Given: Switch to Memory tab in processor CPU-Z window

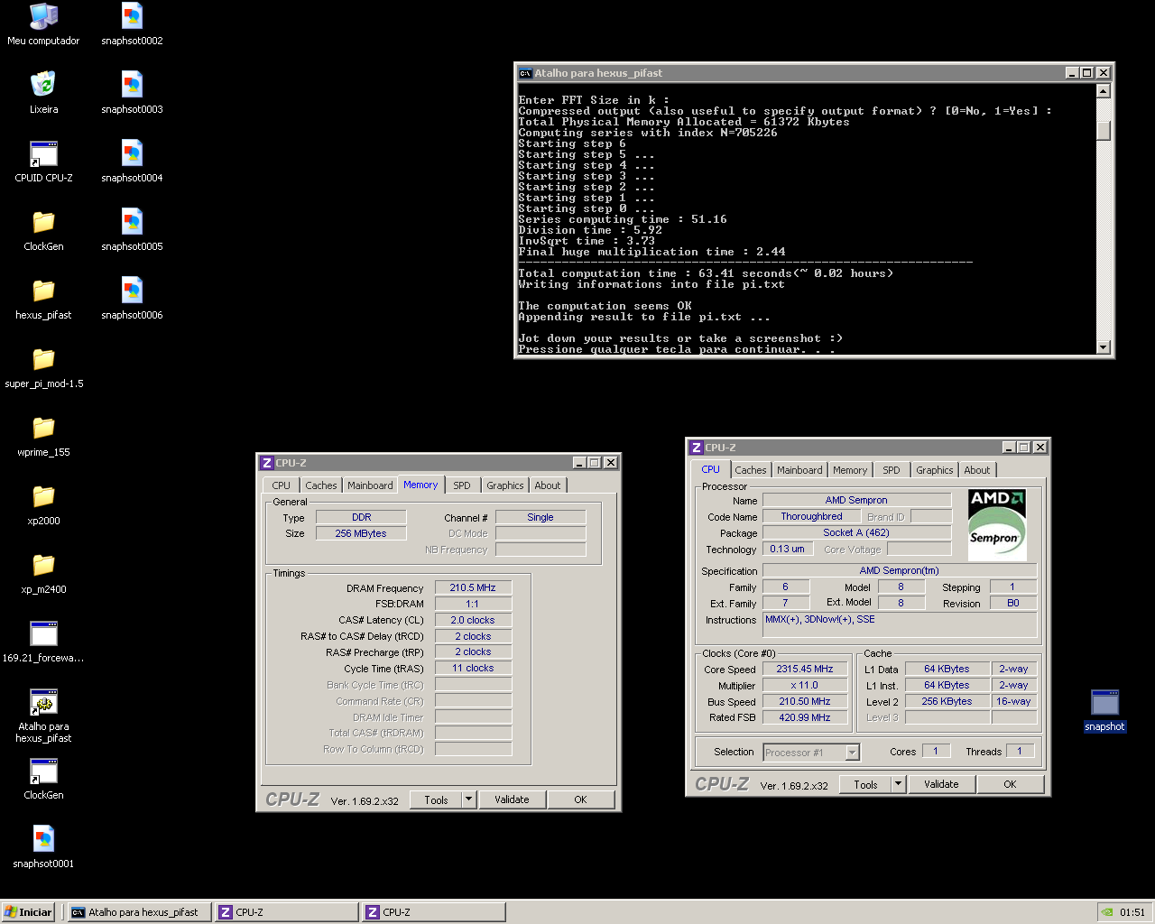Looking at the screenshot, I should point(850,470).
